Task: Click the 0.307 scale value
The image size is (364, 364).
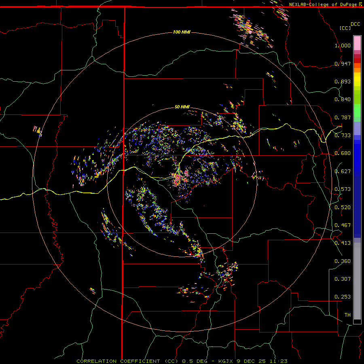Action: tap(343, 279)
